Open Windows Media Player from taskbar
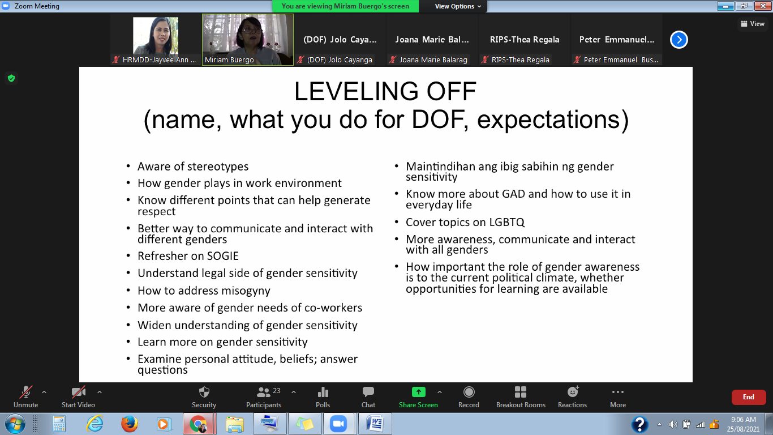The width and height of the screenshot is (773, 435). pos(164,424)
